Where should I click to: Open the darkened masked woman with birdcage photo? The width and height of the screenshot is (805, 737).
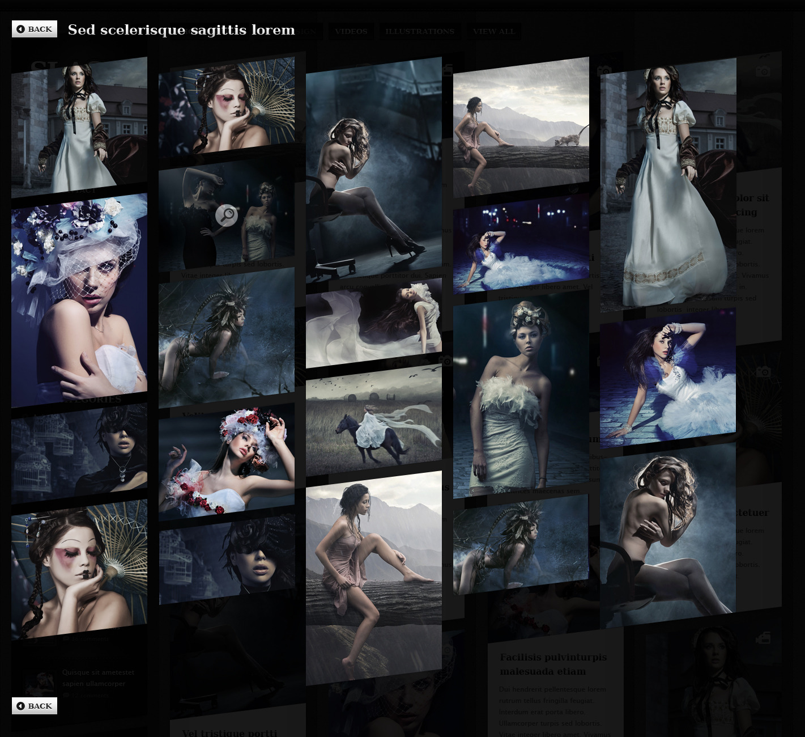[x=227, y=560]
